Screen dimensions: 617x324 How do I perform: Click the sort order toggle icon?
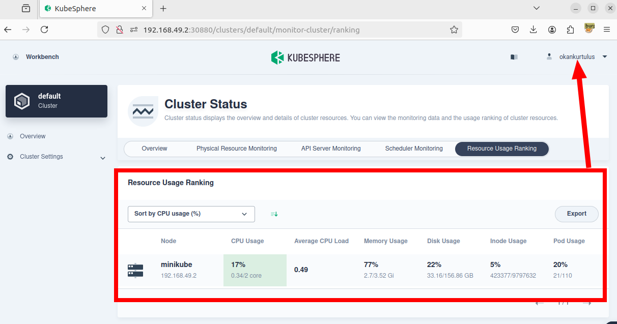coord(274,214)
